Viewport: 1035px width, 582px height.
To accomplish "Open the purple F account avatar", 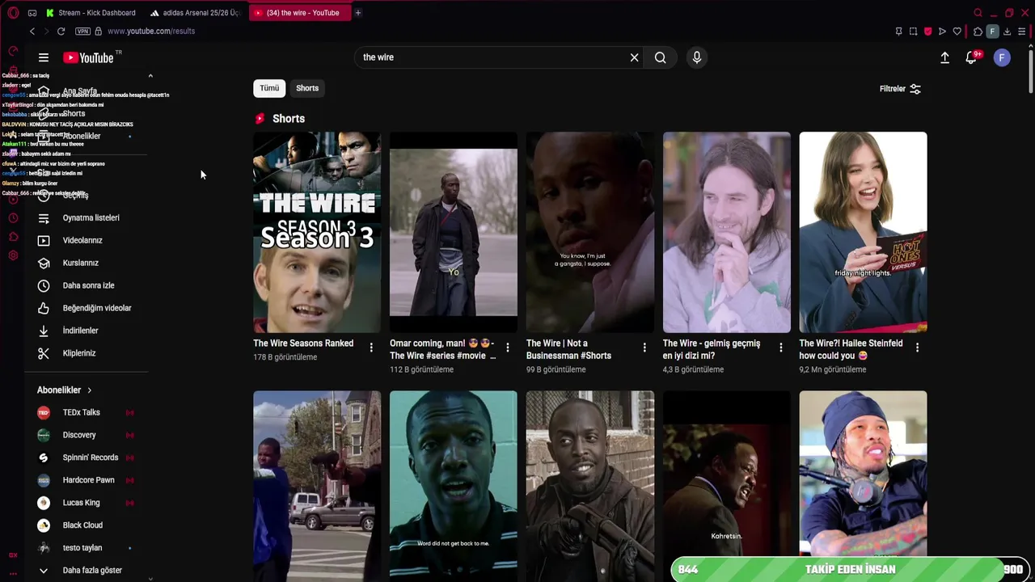I will (x=1002, y=57).
